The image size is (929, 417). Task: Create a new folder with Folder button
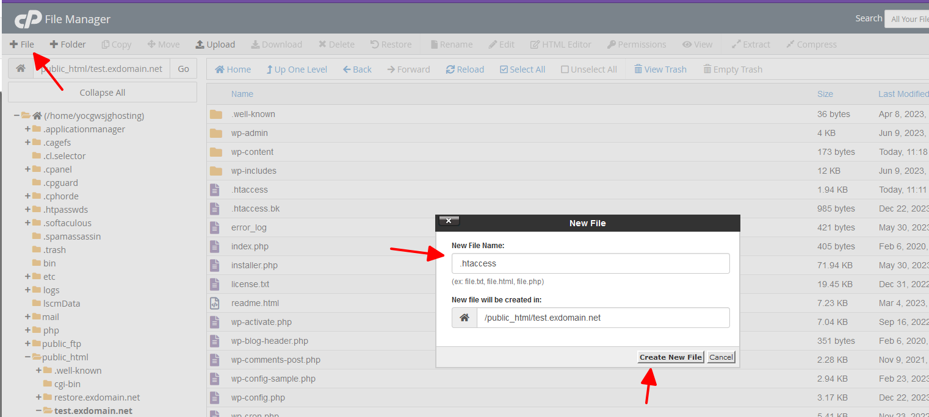(68, 45)
